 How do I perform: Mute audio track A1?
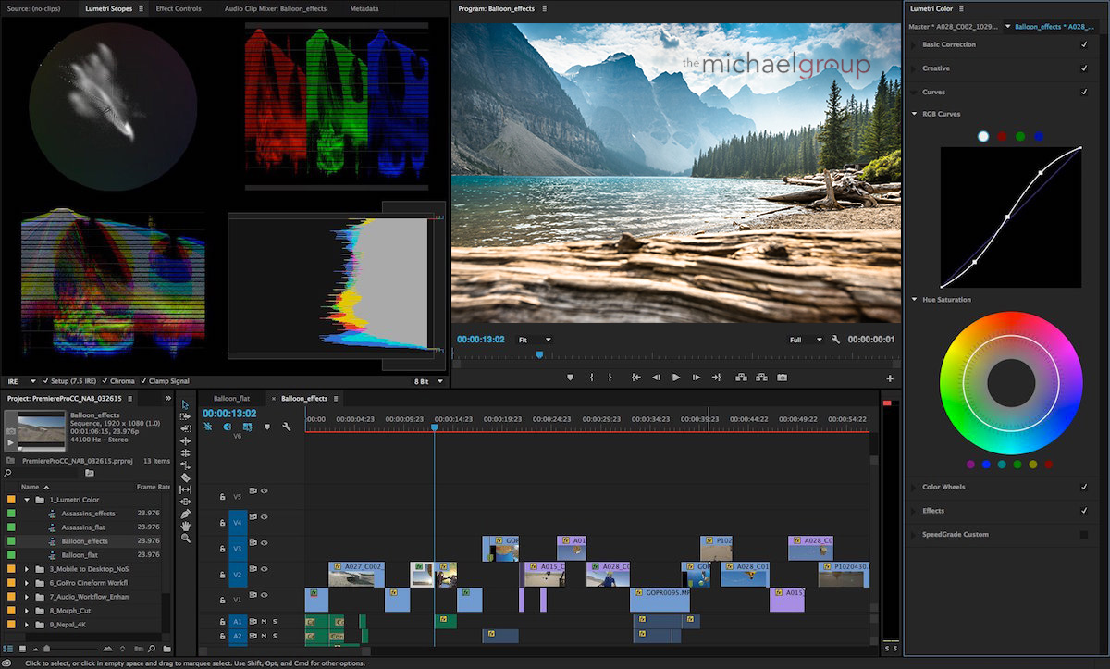264,621
